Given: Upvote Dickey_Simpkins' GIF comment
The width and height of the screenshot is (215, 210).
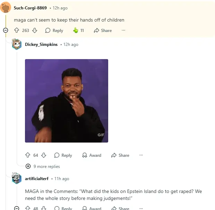Looking at the screenshot, I should coord(28,155).
